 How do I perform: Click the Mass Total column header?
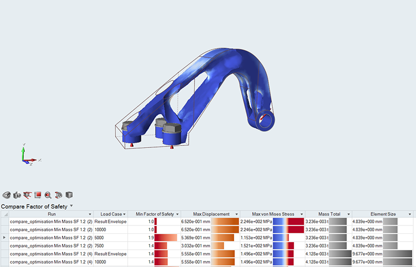click(x=328, y=214)
